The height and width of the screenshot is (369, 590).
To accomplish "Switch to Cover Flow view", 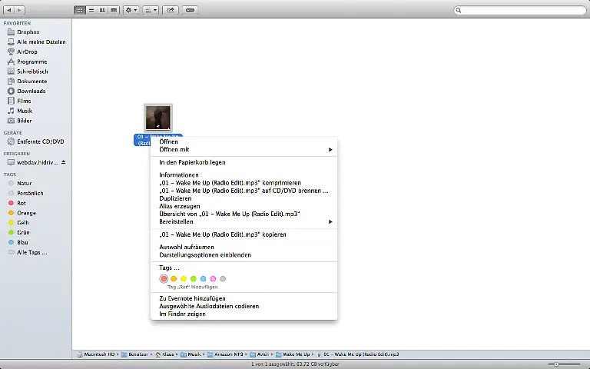I will point(114,10).
